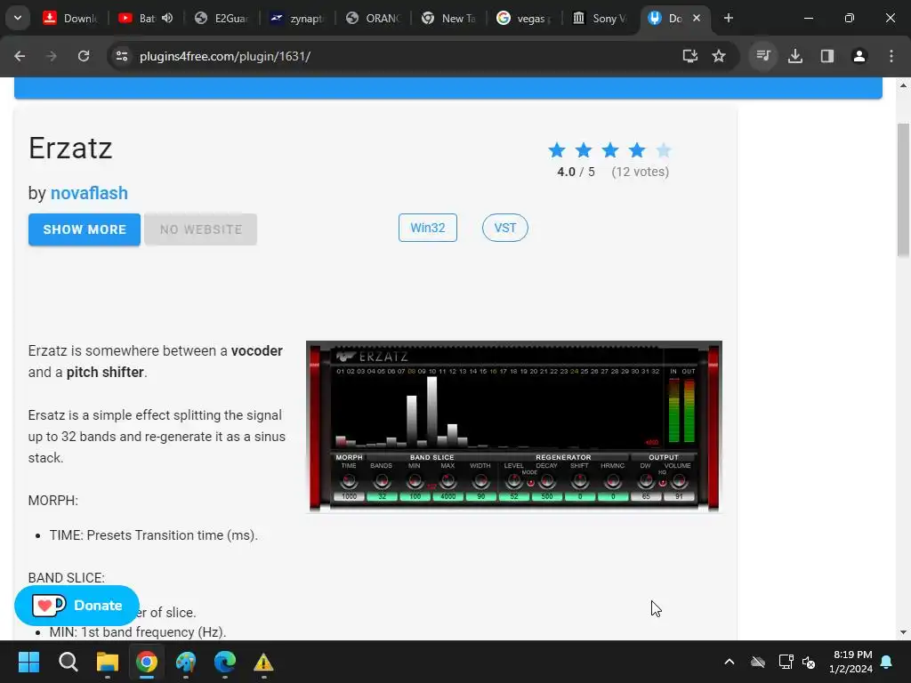This screenshot has width=911, height=683.
Task: Click the scrollbar up arrow
Action: [903, 85]
